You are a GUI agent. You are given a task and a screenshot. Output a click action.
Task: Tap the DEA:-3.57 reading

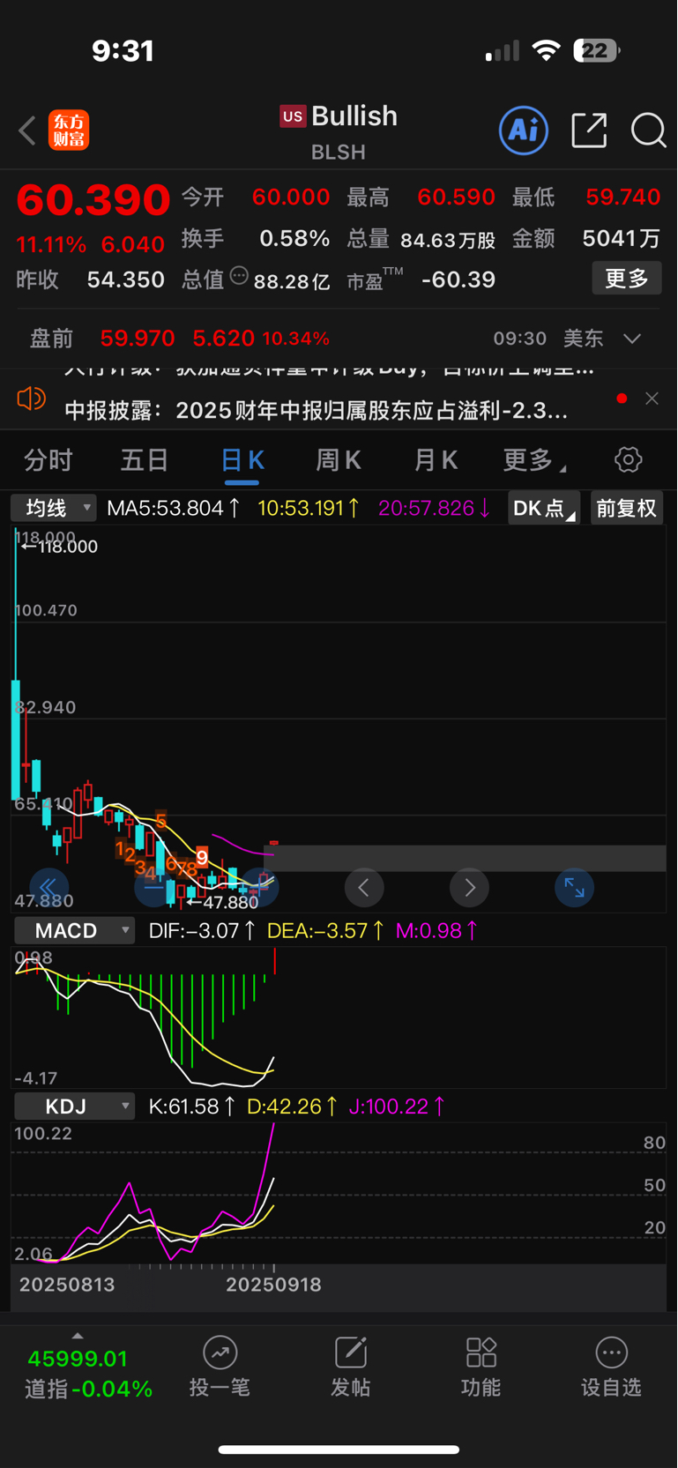pos(325,931)
